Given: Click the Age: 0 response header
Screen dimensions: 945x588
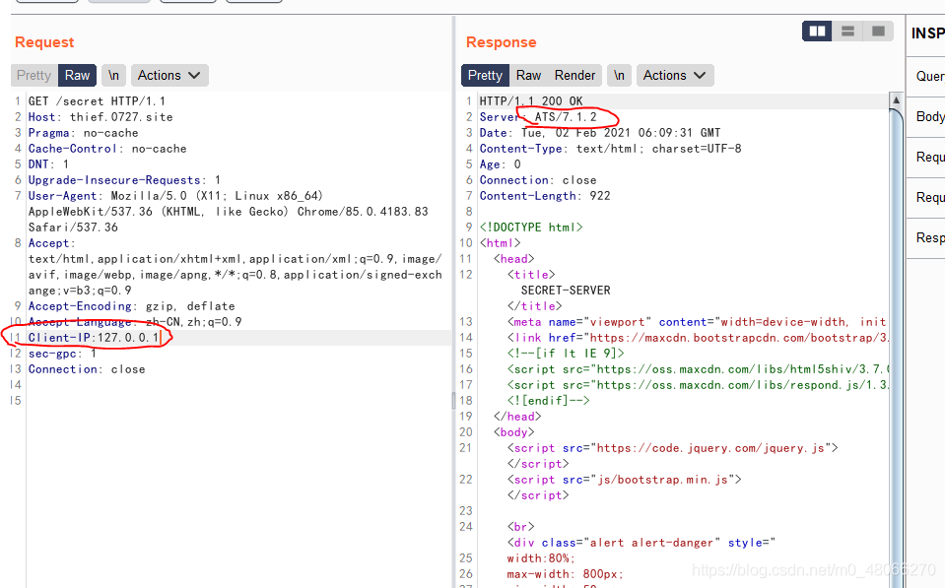Looking at the screenshot, I should point(501,163).
